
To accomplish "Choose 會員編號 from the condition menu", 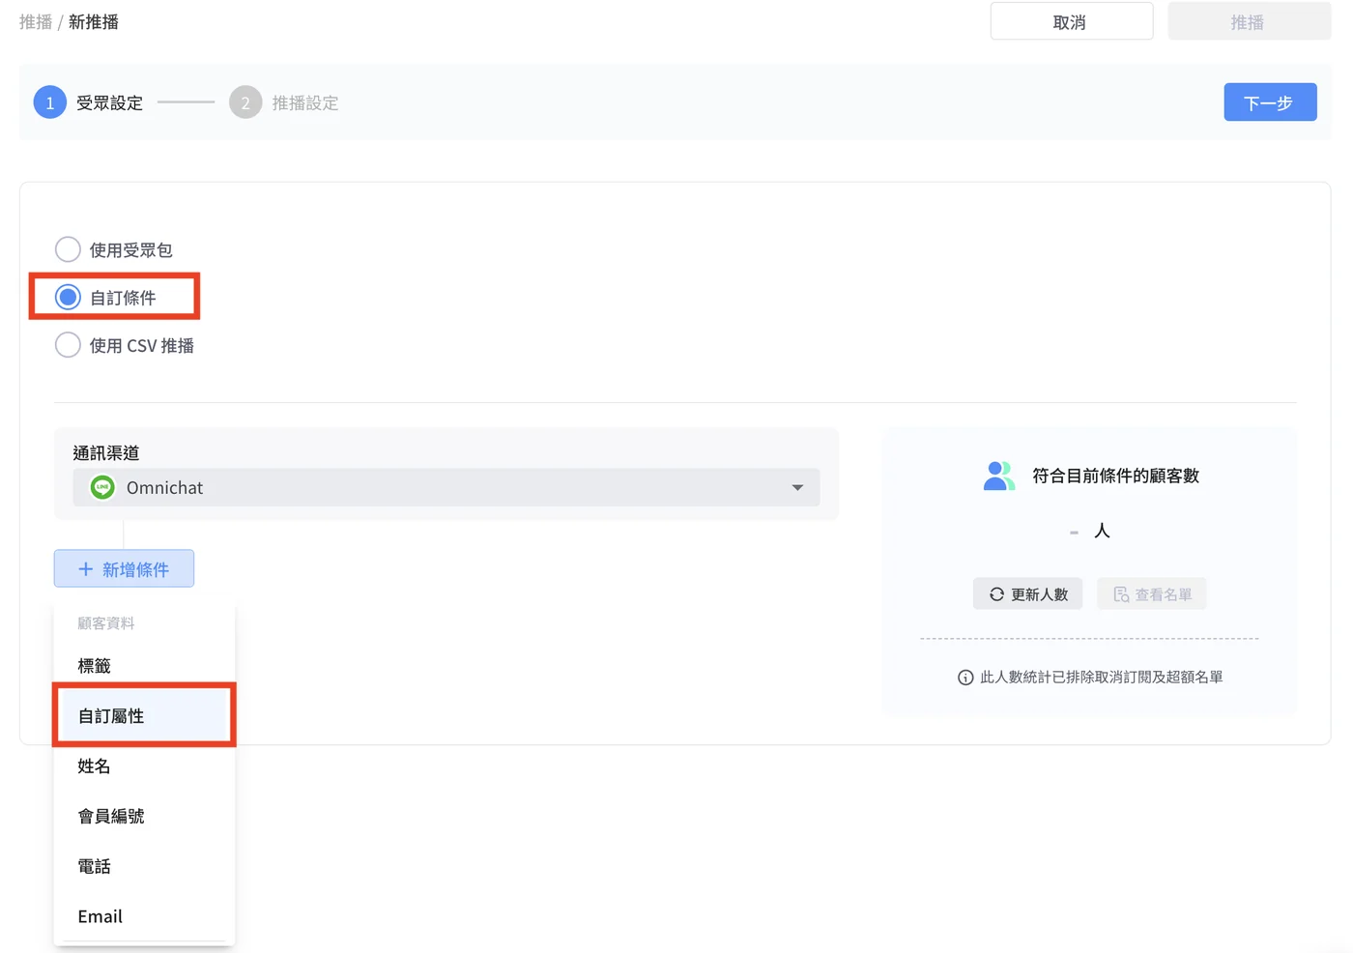I will click(144, 817).
